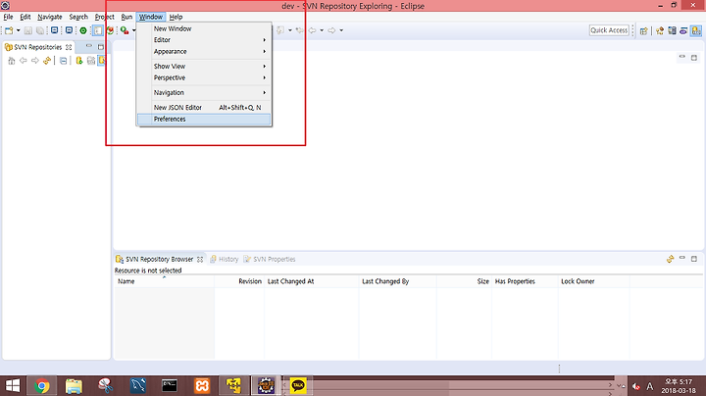Switch to the Web perspective eye icon

pyautogui.click(x=683, y=30)
